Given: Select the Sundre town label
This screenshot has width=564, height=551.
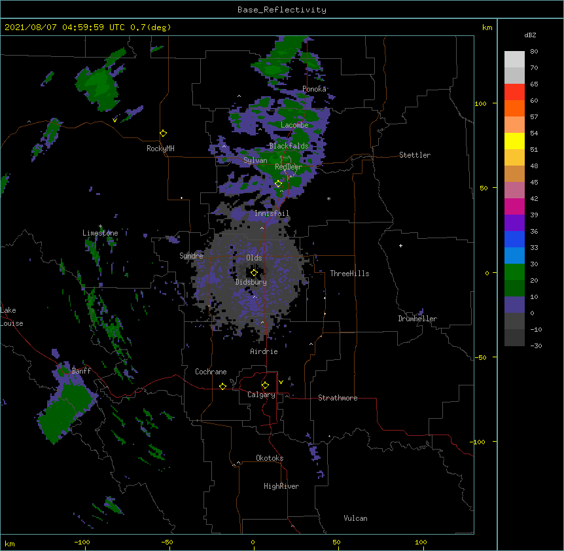Looking at the screenshot, I should click(x=191, y=256).
